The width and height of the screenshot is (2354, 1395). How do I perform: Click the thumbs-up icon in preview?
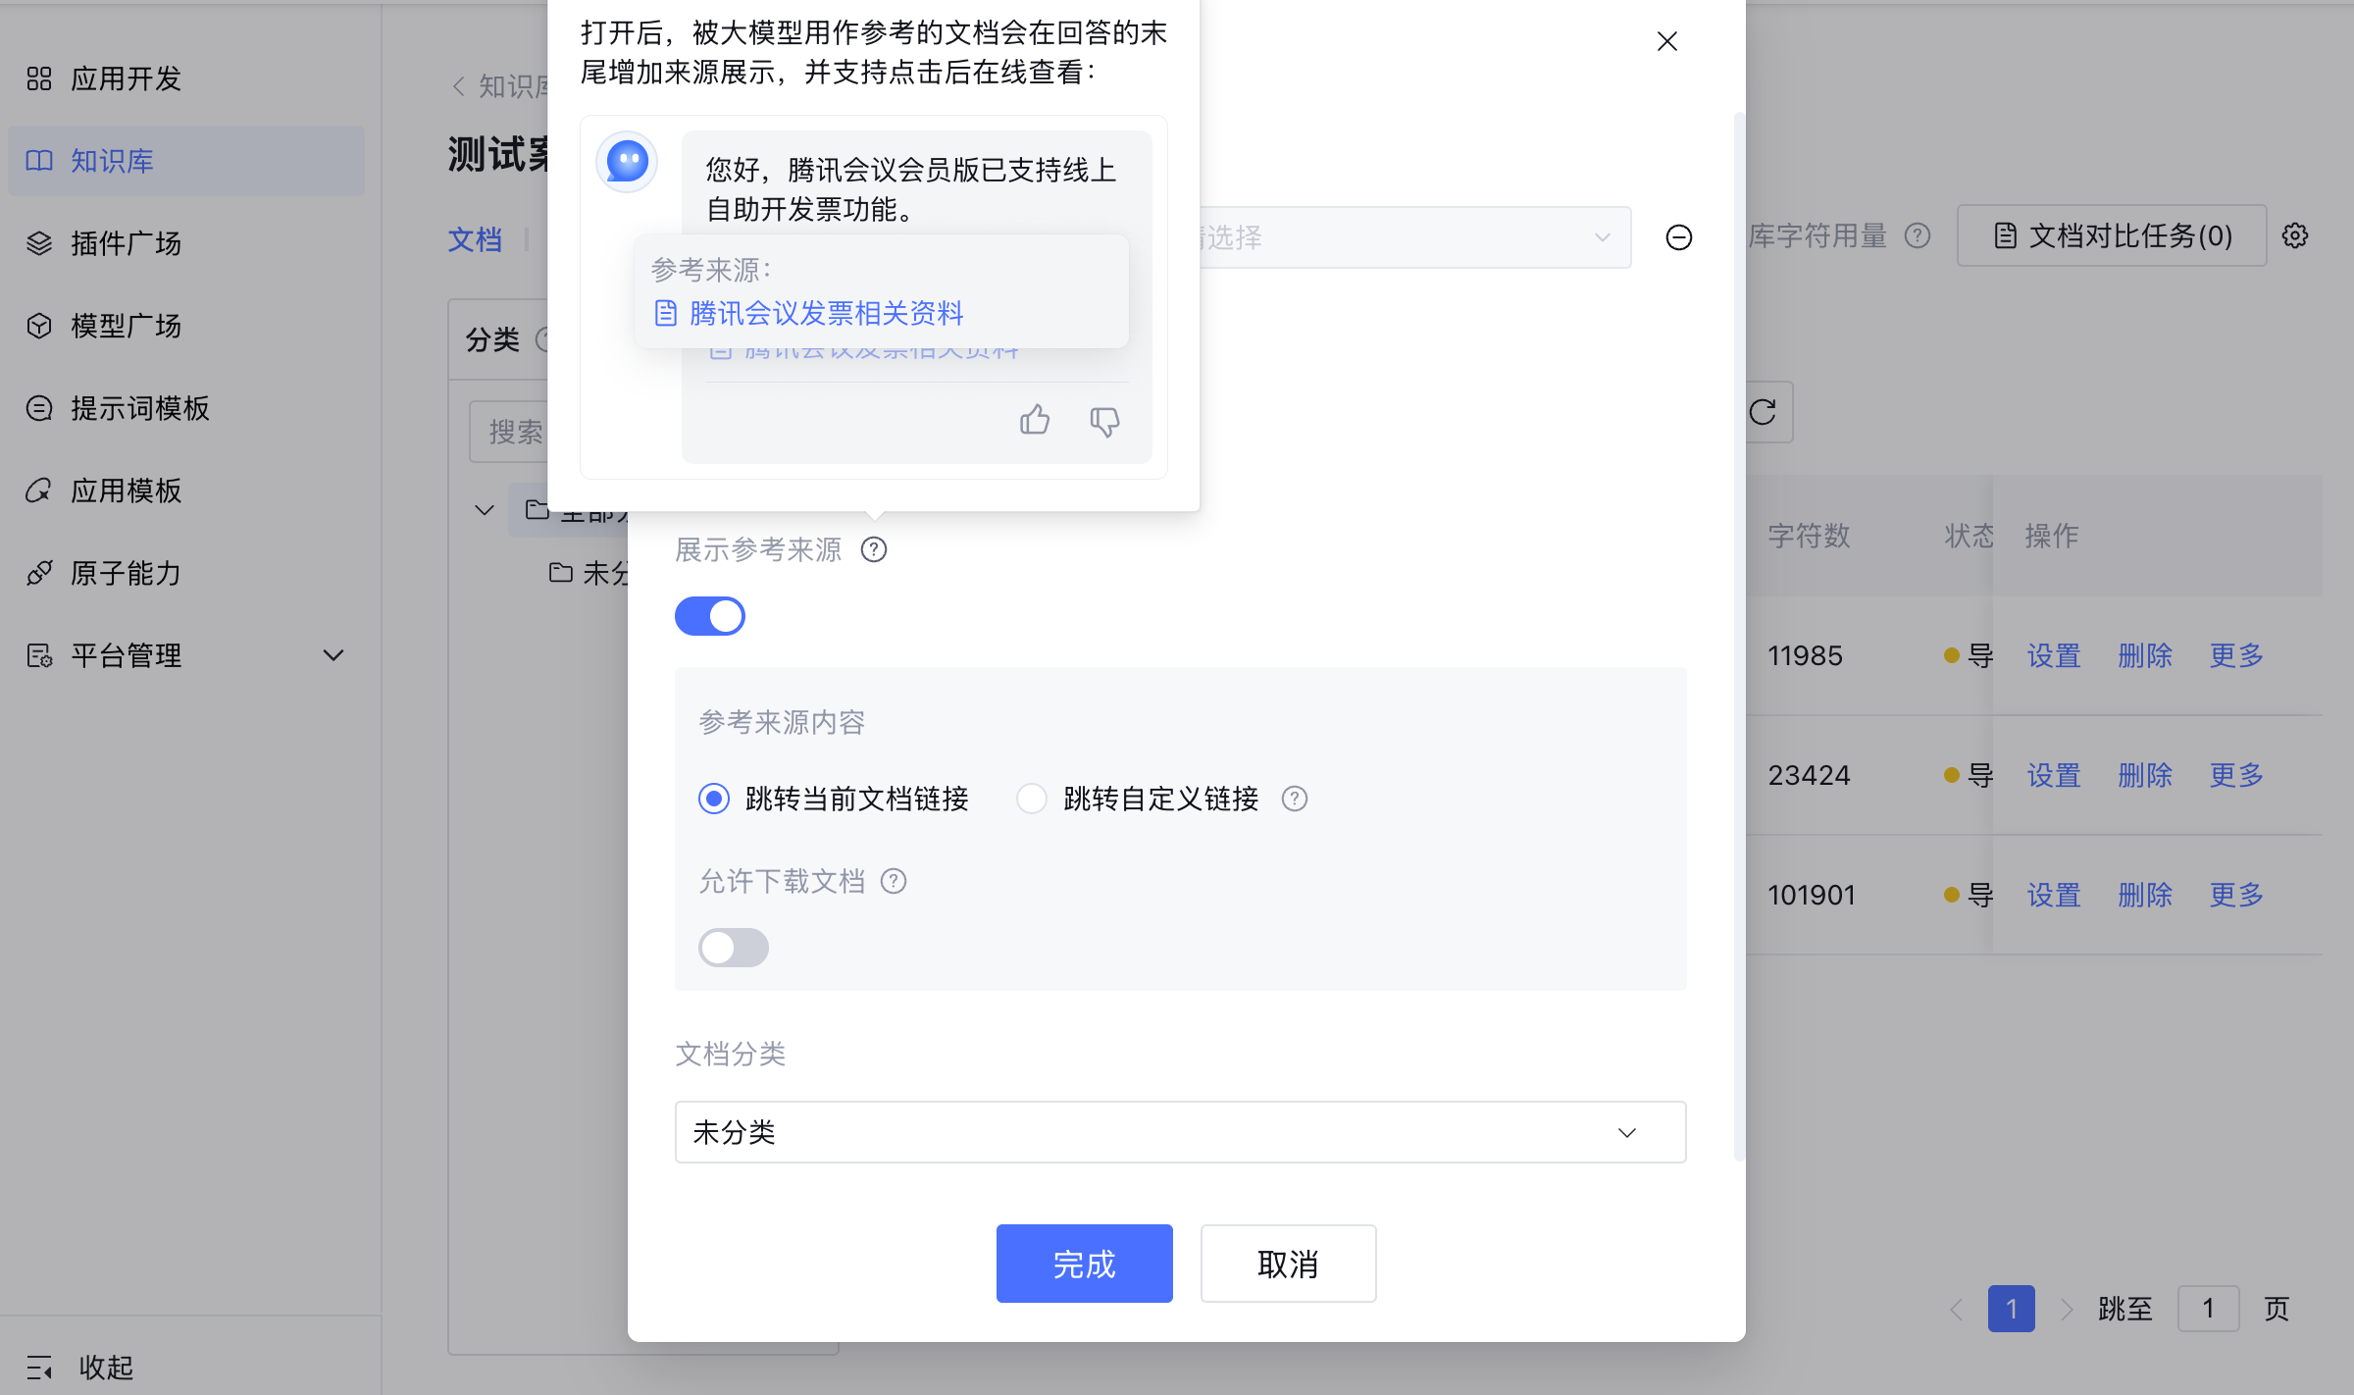click(x=1034, y=420)
